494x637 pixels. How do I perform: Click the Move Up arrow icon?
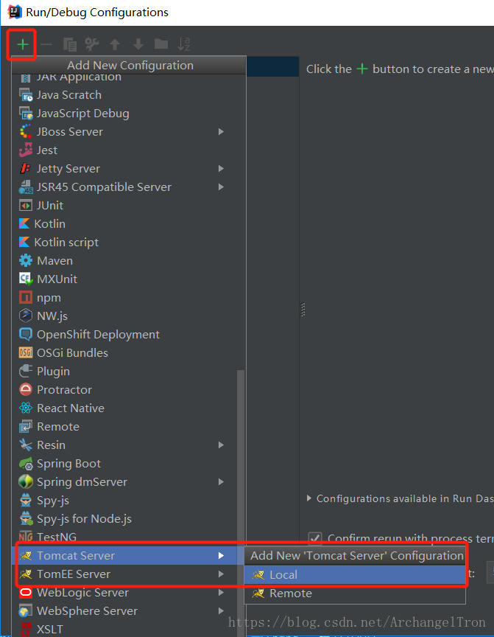[115, 44]
